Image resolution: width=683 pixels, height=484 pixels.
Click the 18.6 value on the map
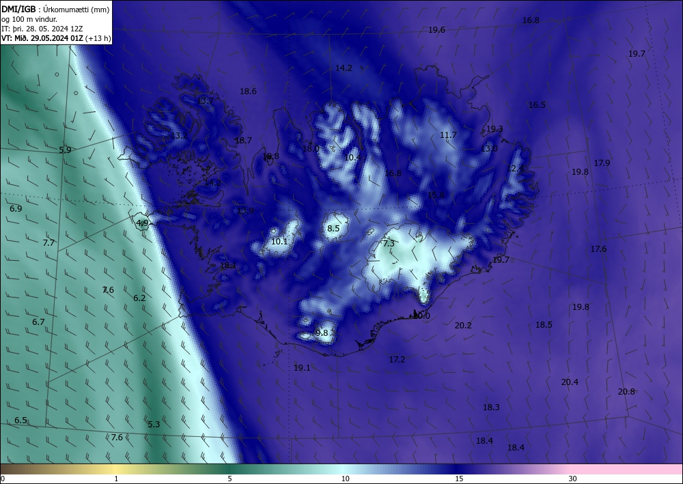pyautogui.click(x=248, y=91)
